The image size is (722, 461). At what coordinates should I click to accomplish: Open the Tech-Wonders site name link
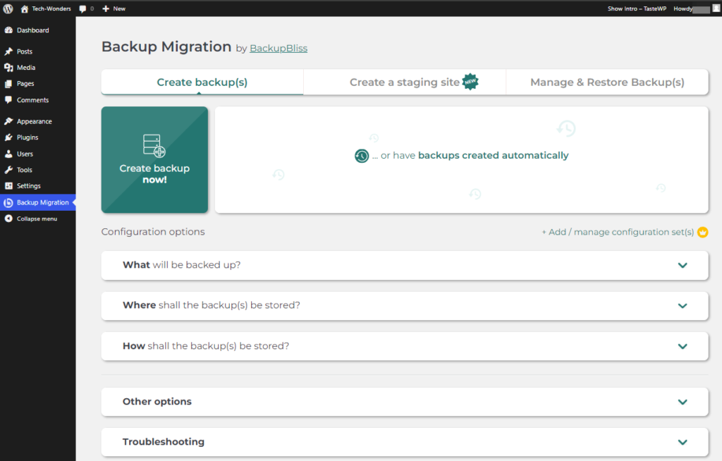(51, 8)
